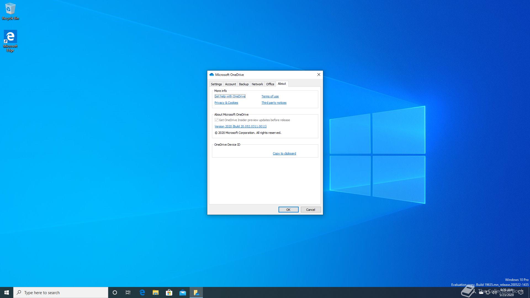Click the copyright 2020 Microsoft Corporation text
The width and height of the screenshot is (530, 298).
(248, 133)
